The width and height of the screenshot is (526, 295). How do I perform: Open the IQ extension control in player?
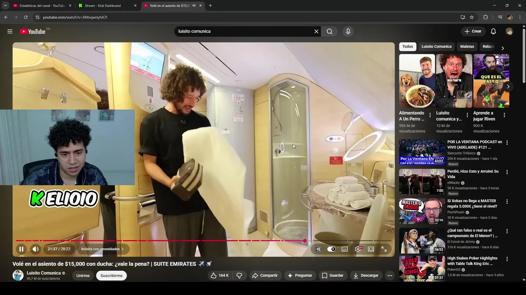[x=318, y=249]
